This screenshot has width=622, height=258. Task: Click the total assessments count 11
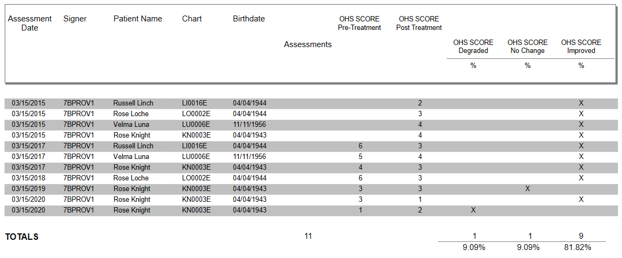(x=308, y=236)
